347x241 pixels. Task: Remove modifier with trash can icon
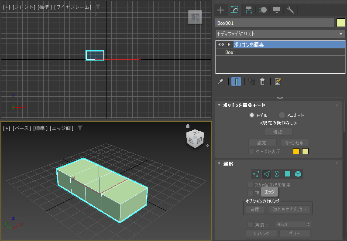pos(262,81)
